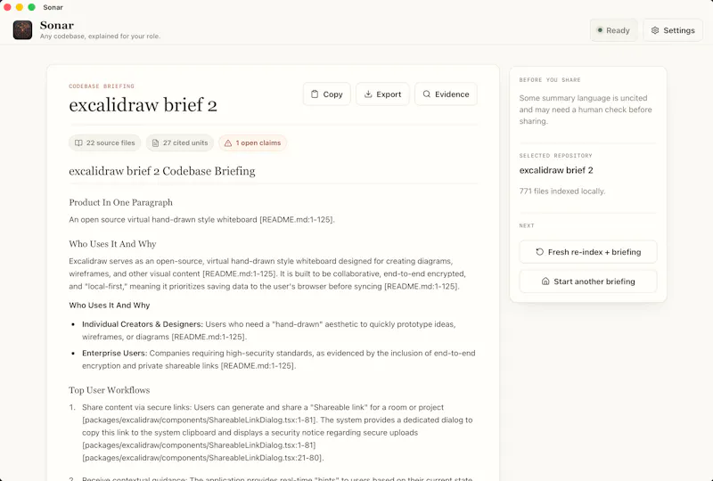
Task: Click the green Ready status dot
Action: click(600, 30)
